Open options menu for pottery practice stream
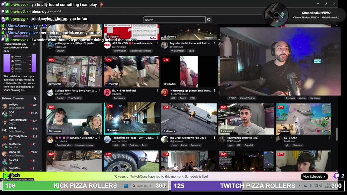 (100, 43)
